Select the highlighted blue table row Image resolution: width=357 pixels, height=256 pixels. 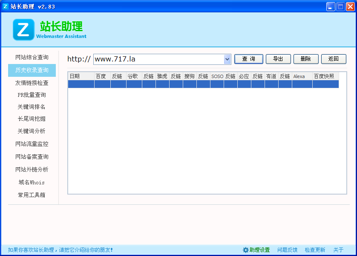[203, 84]
